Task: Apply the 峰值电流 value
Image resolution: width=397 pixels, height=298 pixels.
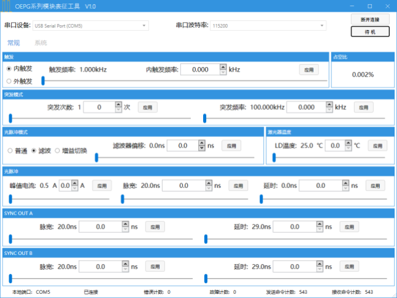Action: point(102,186)
